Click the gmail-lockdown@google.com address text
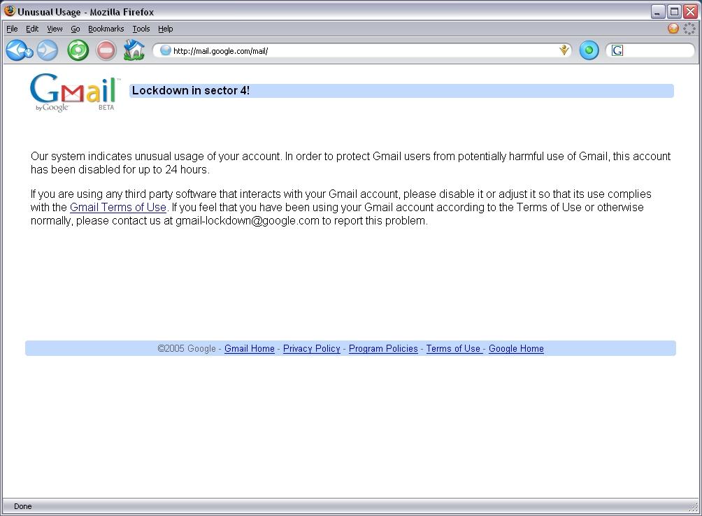702x516 pixels. tap(247, 221)
